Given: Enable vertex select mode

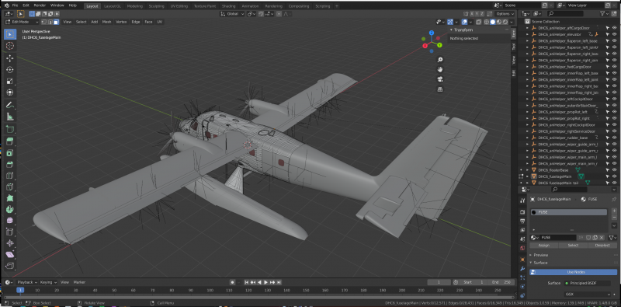Looking at the screenshot, I should pyautogui.click(x=43, y=22).
